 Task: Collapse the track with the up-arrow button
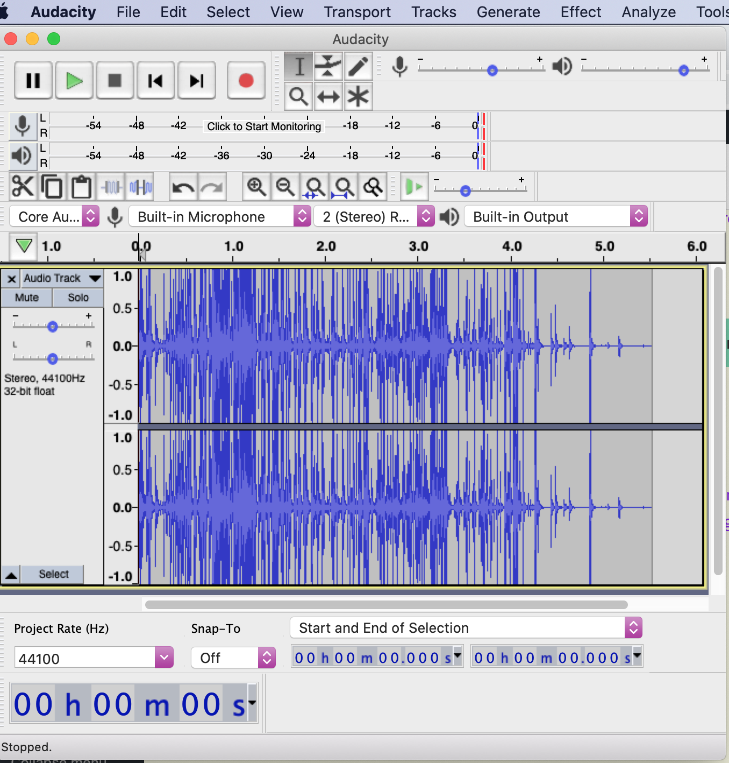tap(11, 575)
